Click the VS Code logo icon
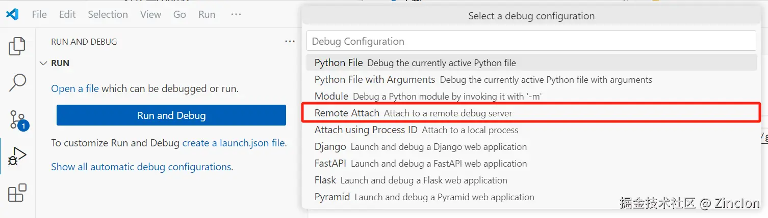The width and height of the screenshot is (768, 218). point(12,14)
